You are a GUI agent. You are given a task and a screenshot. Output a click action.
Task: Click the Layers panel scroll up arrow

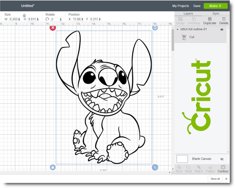coord(228,28)
